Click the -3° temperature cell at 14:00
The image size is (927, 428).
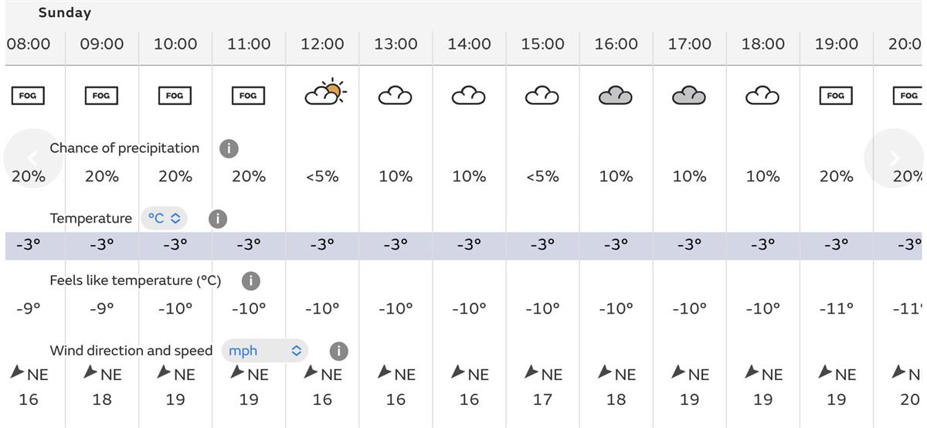(469, 245)
